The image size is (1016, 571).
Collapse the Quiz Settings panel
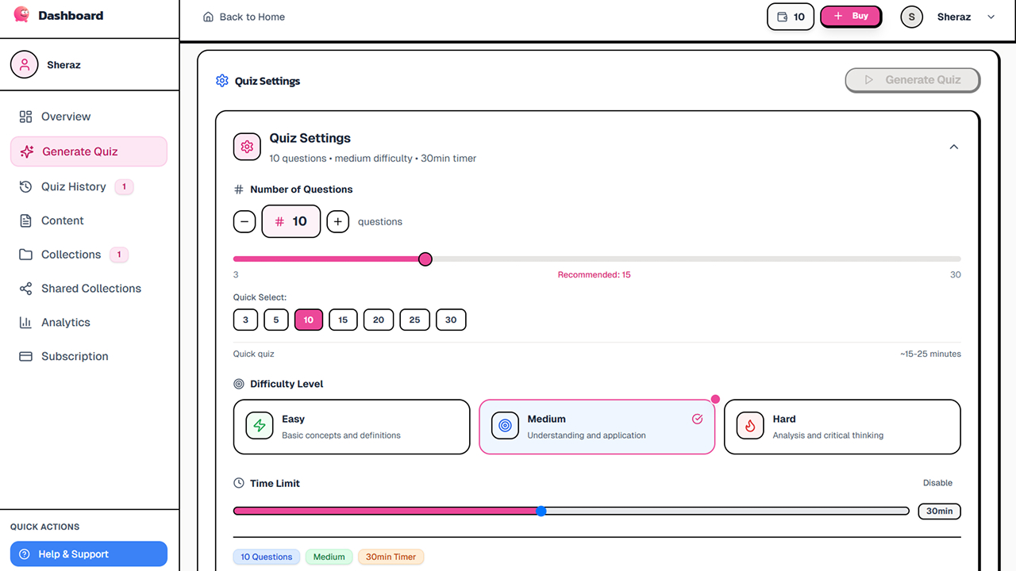pyautogui.click(x=953, y=147)
